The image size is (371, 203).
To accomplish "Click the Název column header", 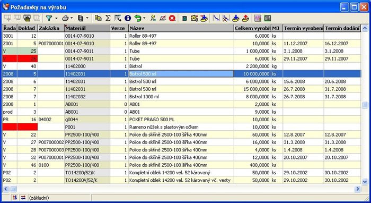I will (181, 28).
